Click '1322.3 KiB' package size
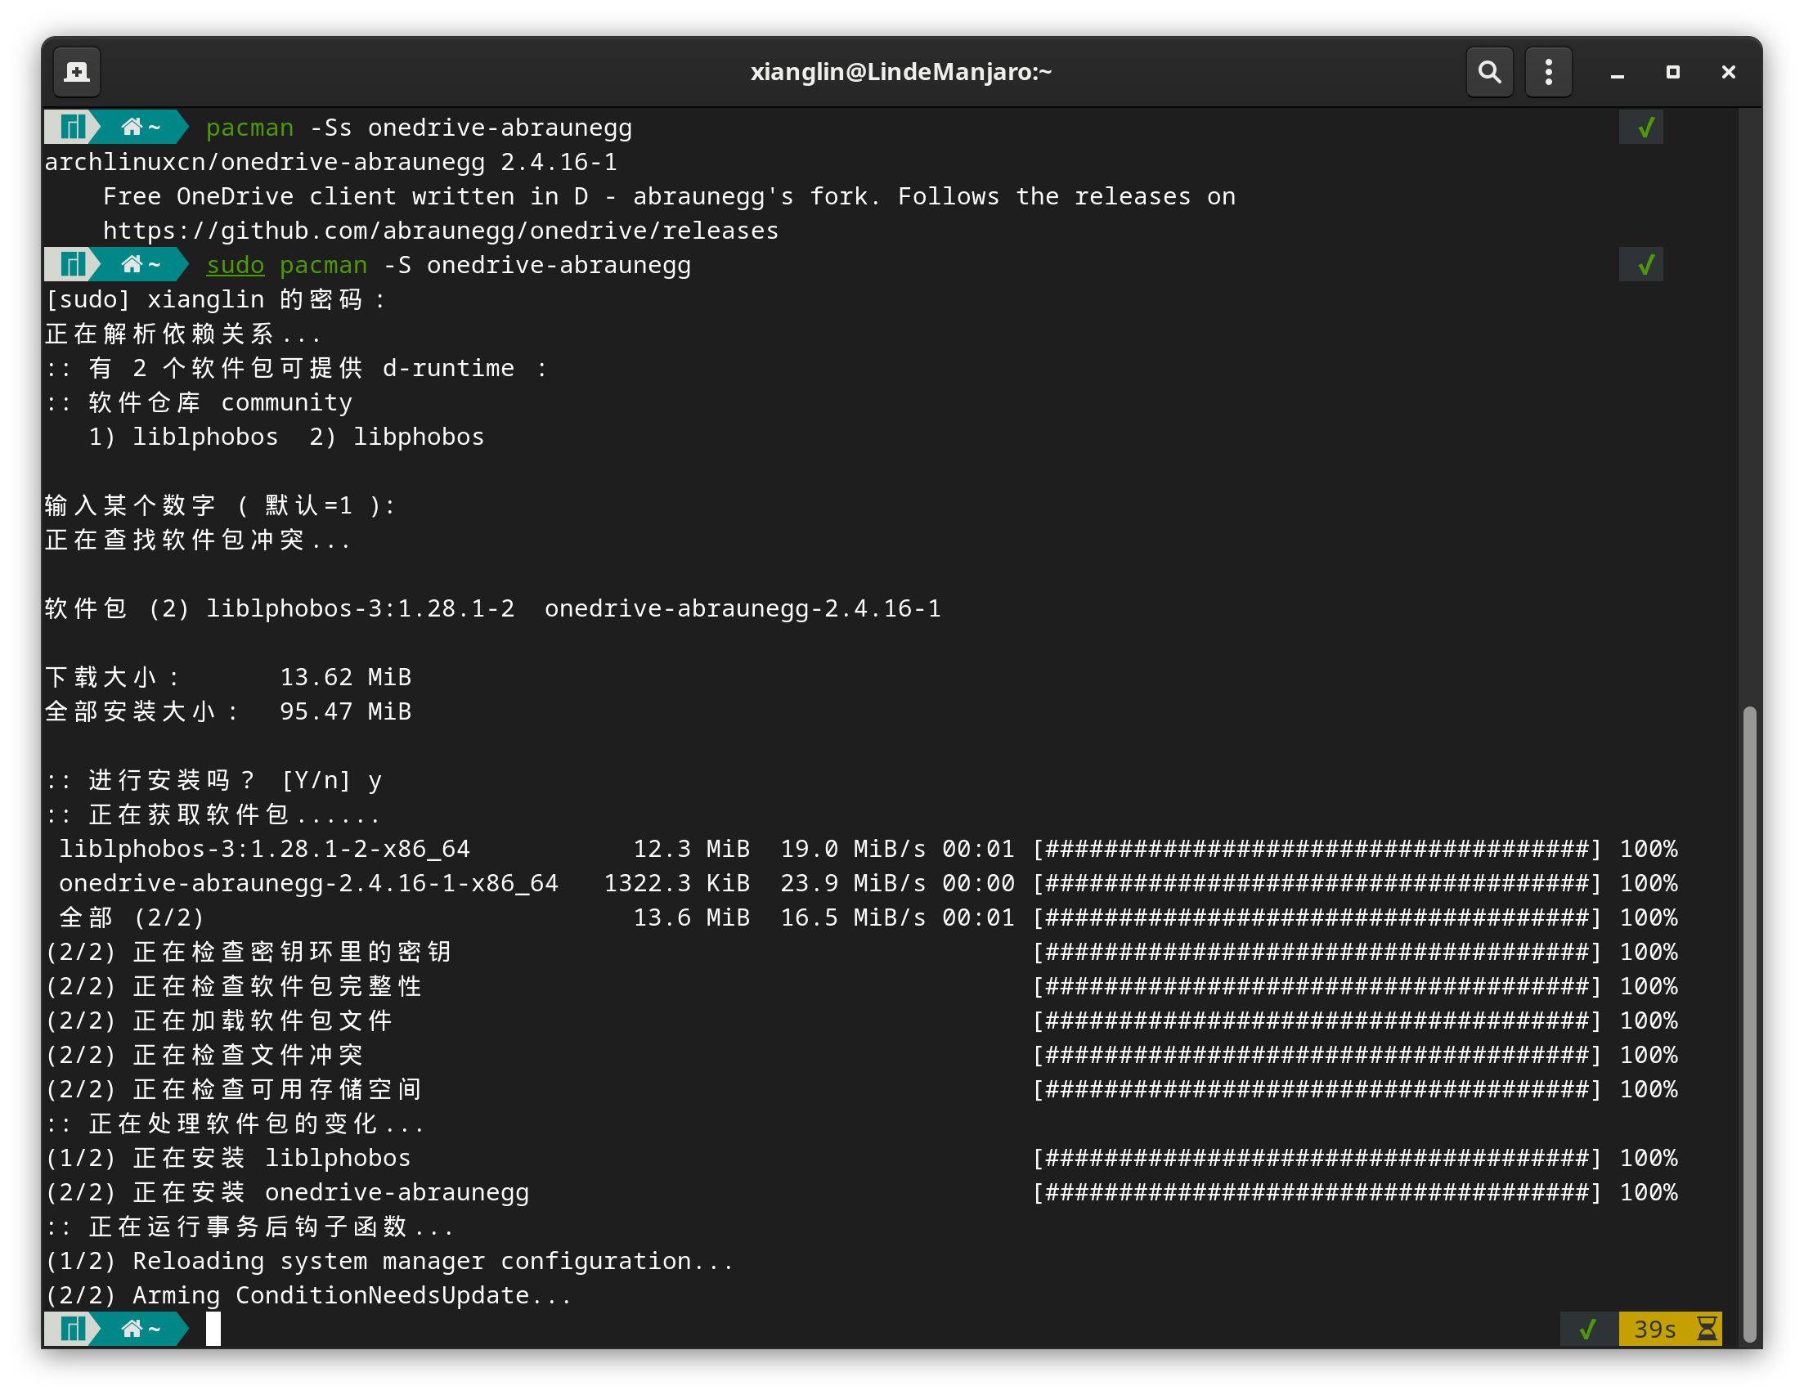 point(676,884)
